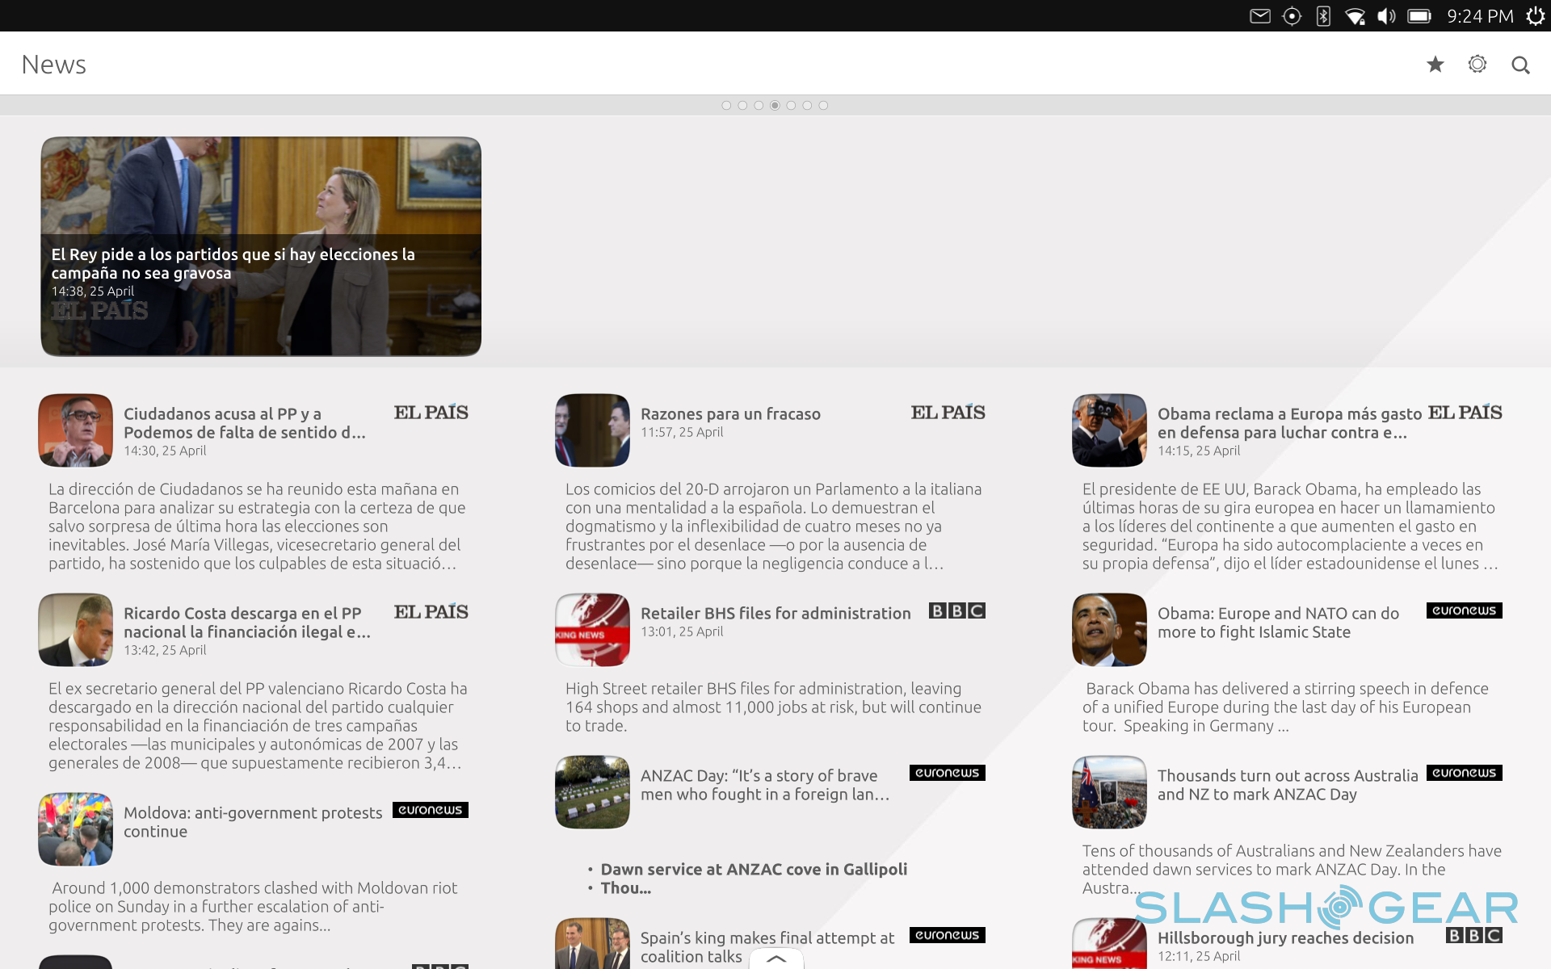Open the system power menu icon
This screenshot has height=969, width=1551.
pyautogui.click(x=1535, y=16)
